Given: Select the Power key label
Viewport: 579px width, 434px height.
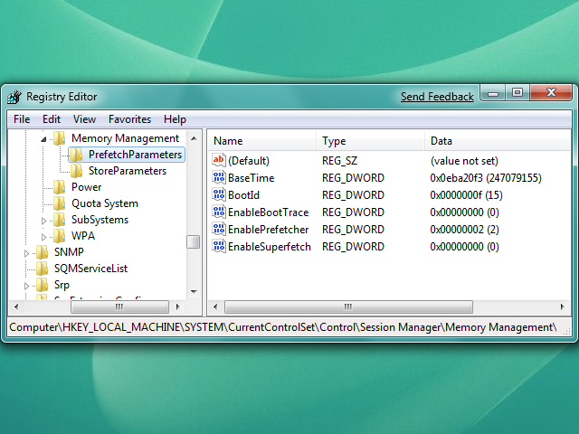Looking at the screenshot, I should [86, 187].
